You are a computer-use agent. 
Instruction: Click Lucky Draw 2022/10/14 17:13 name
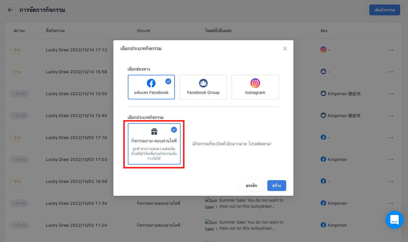click(76, 50)
